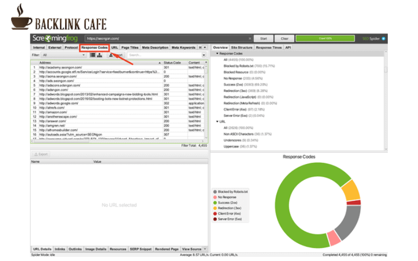Switch to tree view icon
Image resolution: width=418 pixels, height=261 pixels.
(99, 55)
